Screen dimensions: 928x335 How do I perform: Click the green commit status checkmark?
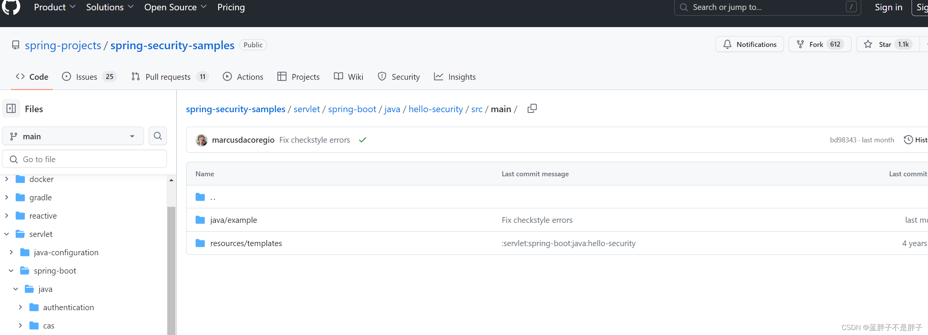pyautogui.click(x=363, y=140)
